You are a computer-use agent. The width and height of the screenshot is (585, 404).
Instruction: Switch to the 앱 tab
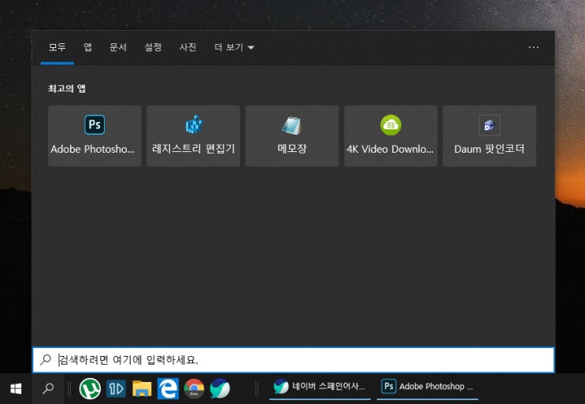point(87,47)
